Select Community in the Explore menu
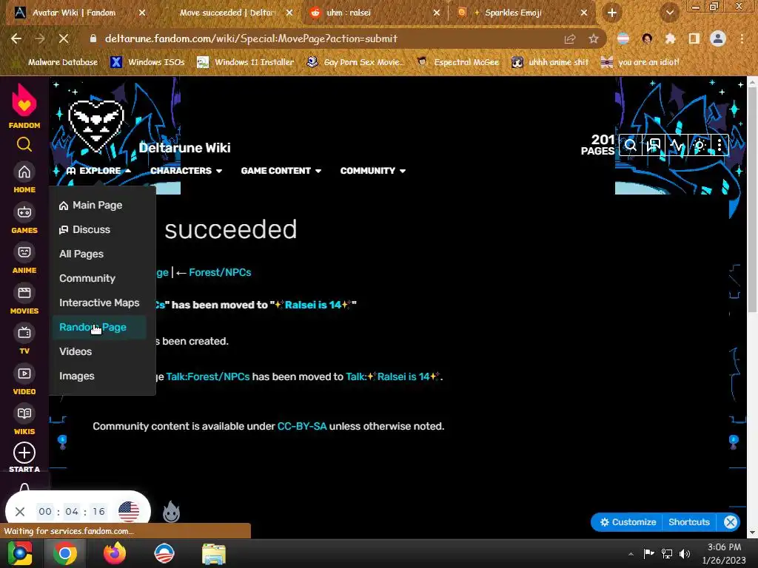 tap(87, 278)
